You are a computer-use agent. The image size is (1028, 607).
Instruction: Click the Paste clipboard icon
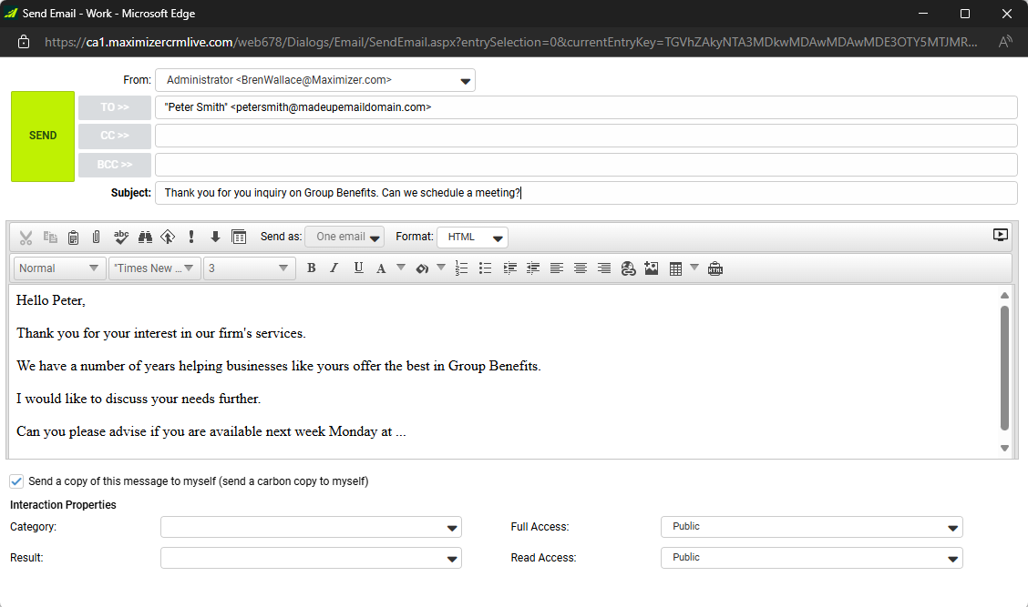click(x=74, y=237)
